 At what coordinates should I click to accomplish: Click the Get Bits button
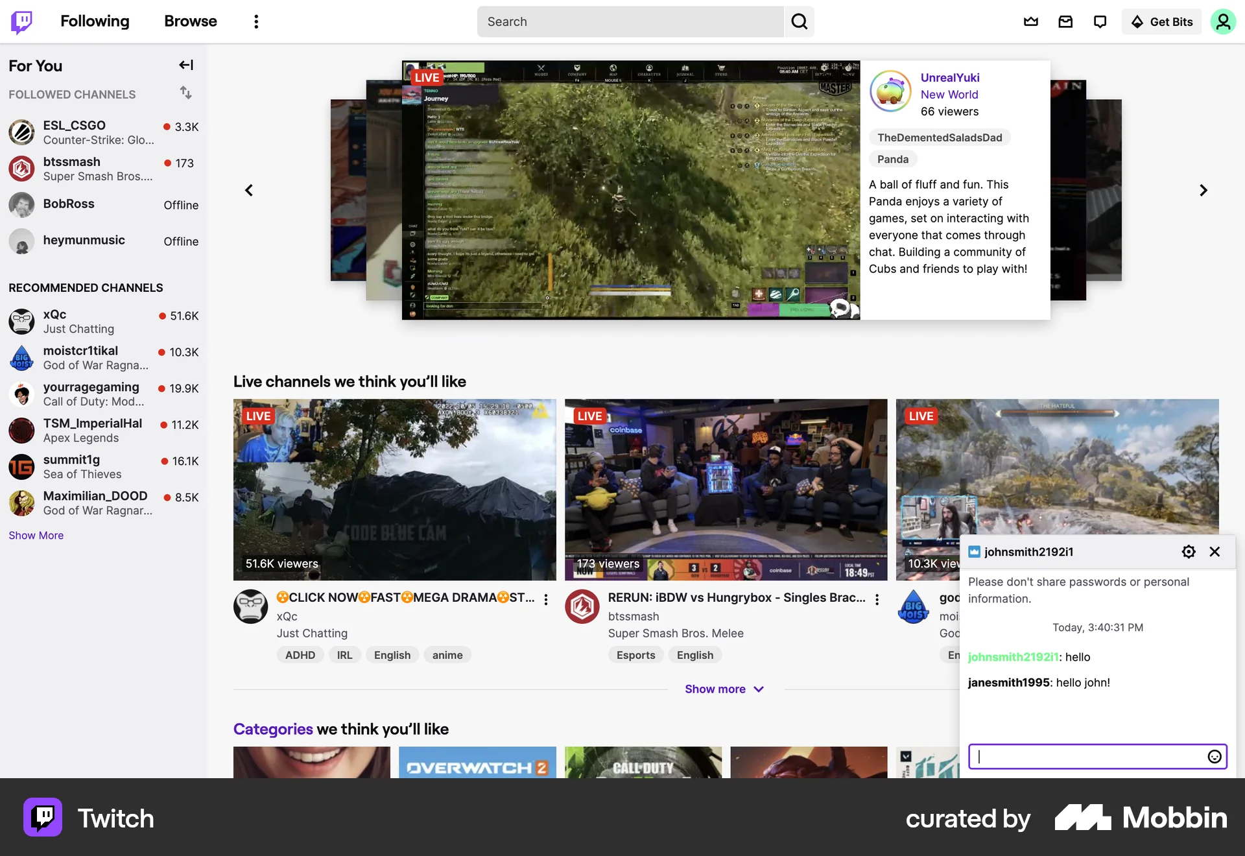pos(1161,21)
